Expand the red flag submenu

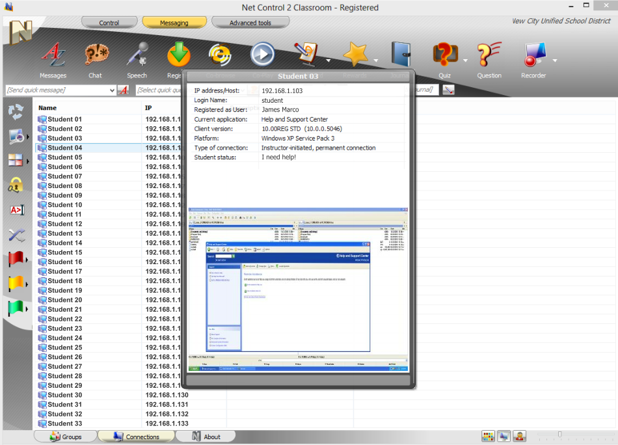pos(27,260)
